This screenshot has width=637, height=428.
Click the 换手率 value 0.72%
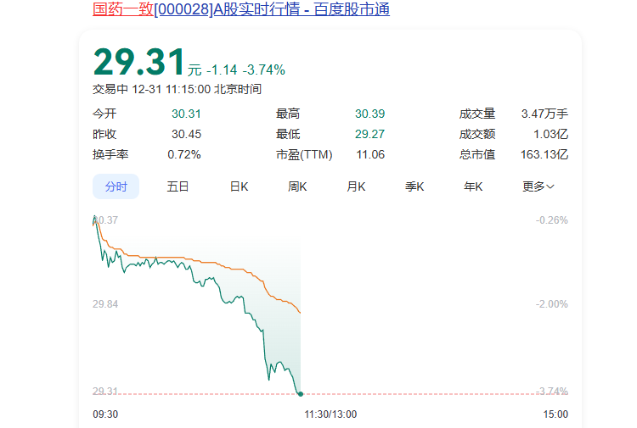(x=184, y=154)
